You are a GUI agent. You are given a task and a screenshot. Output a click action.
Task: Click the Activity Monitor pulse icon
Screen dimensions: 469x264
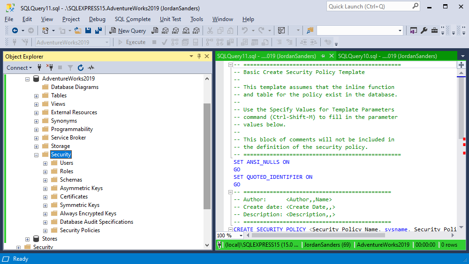91,68
